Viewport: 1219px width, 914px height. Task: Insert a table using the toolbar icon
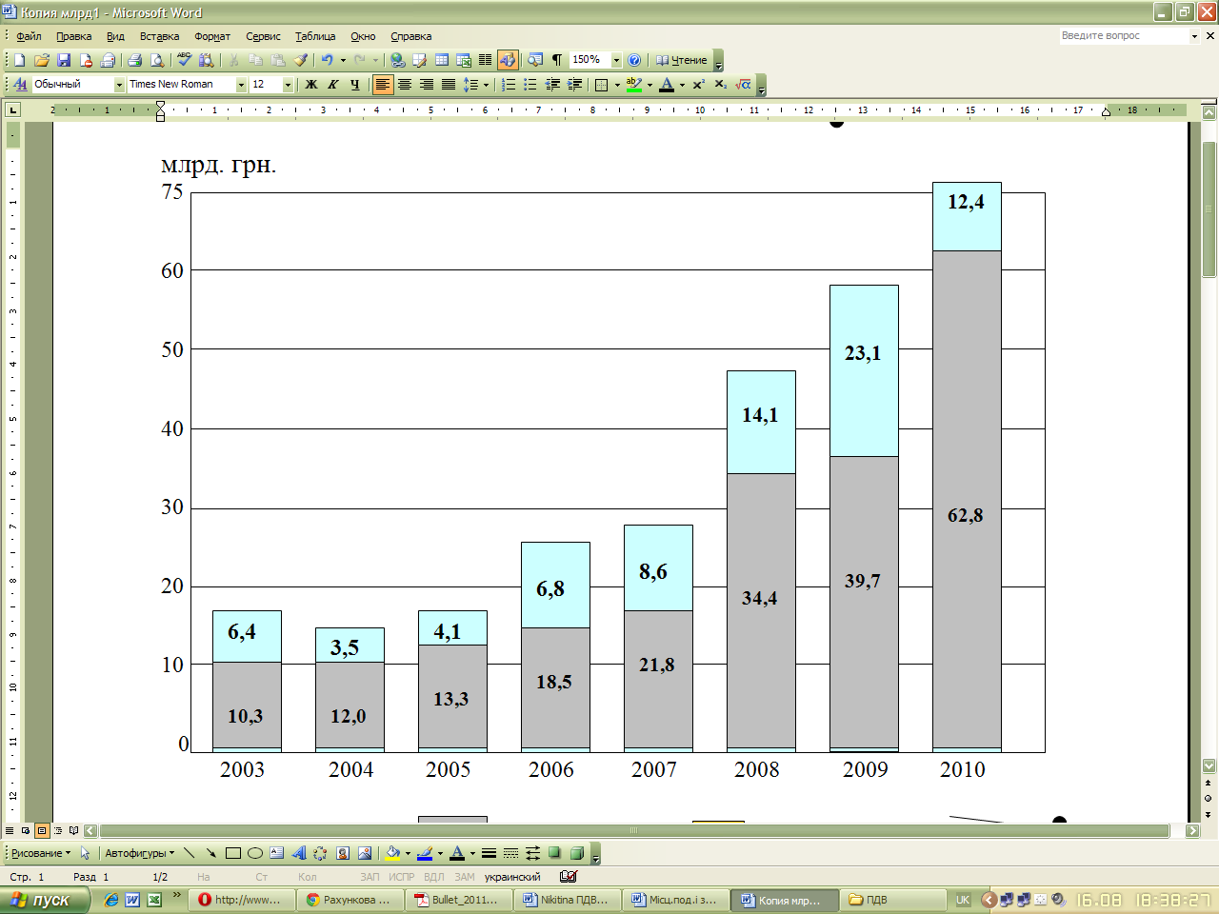[x=442, y=60]
